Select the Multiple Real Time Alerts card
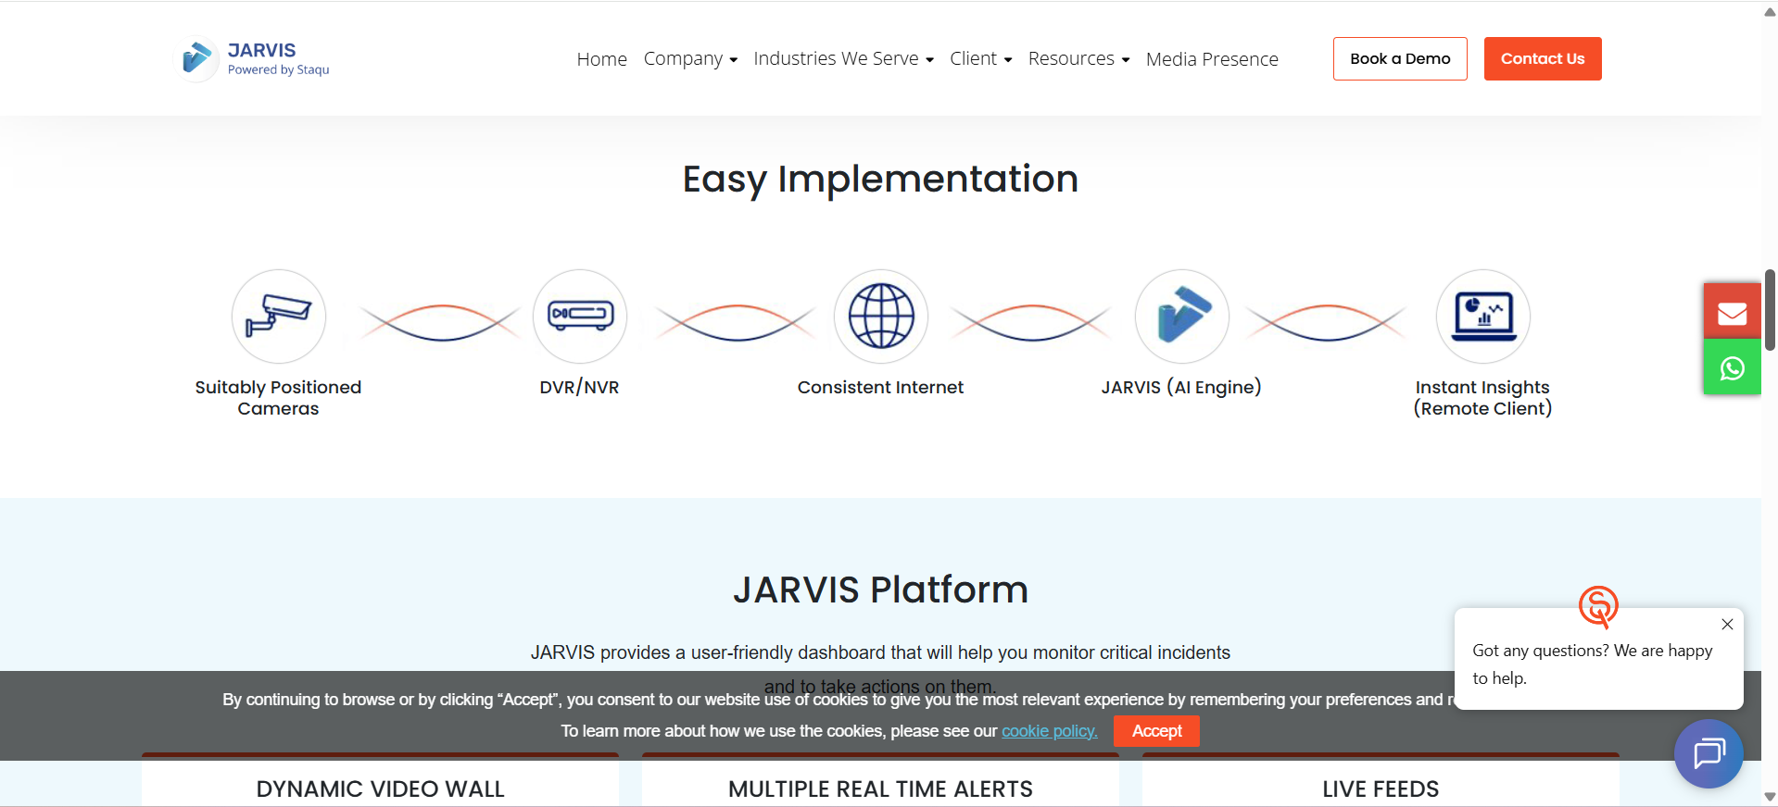Screen dimensions: 1778x807 tap(880, 780)
